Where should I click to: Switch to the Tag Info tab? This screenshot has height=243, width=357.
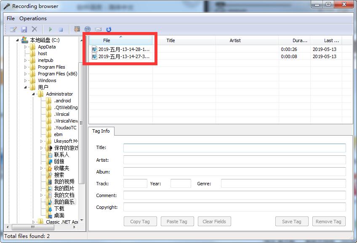(x=101, y=131)
